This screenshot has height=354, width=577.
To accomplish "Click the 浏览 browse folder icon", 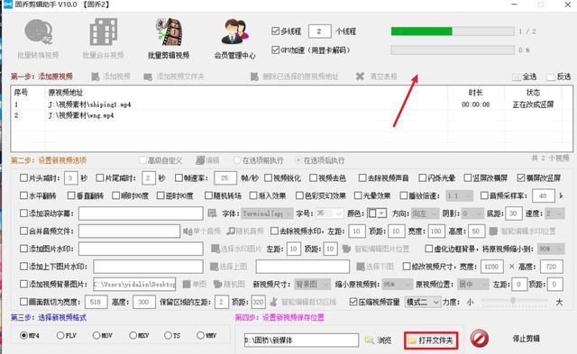I will point(369,340).
